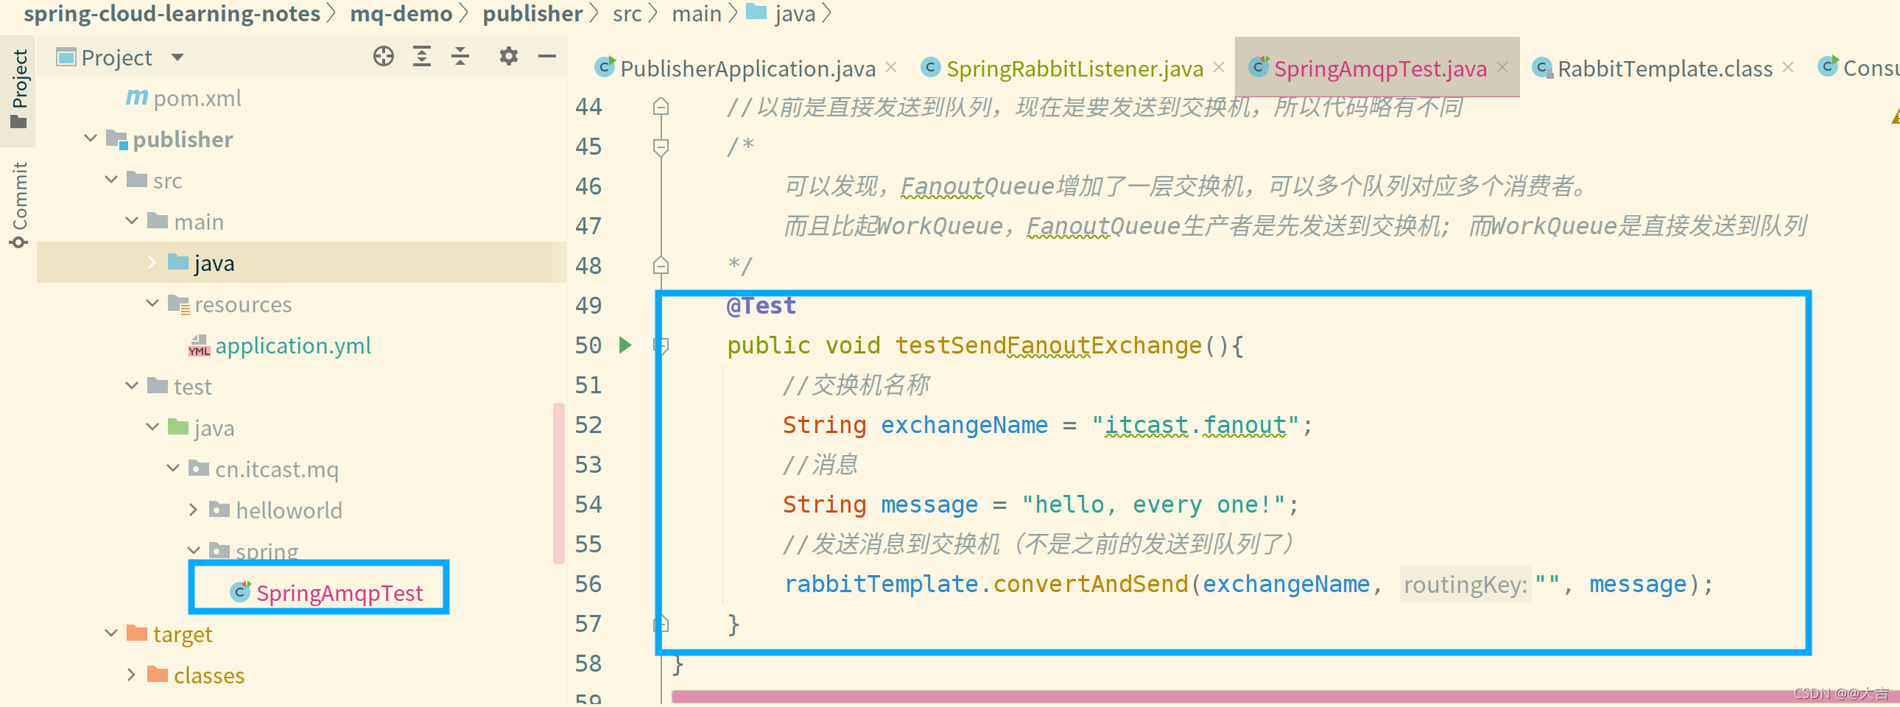Click the pom.xml Maven file icon
The image size is (1900, 707).
pos(136,97)
